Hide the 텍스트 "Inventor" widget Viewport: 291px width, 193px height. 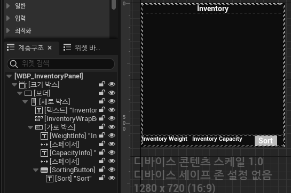tap(112, 110)
